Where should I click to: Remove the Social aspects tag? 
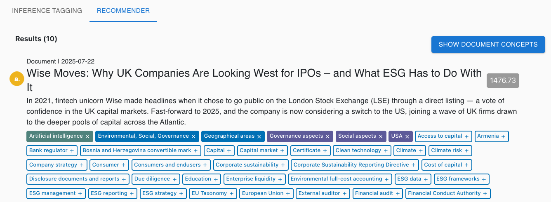coord(381,136)
